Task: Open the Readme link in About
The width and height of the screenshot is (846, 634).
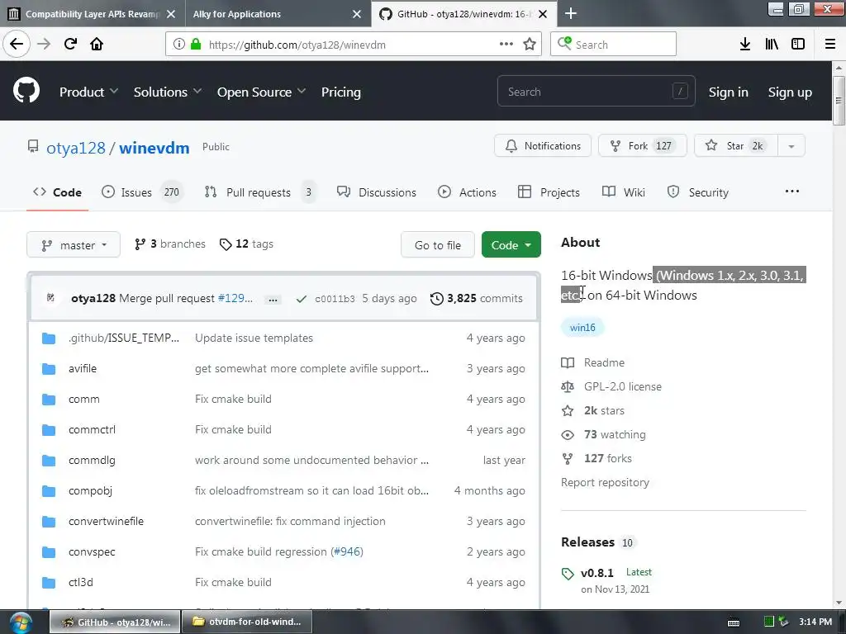Action: 592,363
